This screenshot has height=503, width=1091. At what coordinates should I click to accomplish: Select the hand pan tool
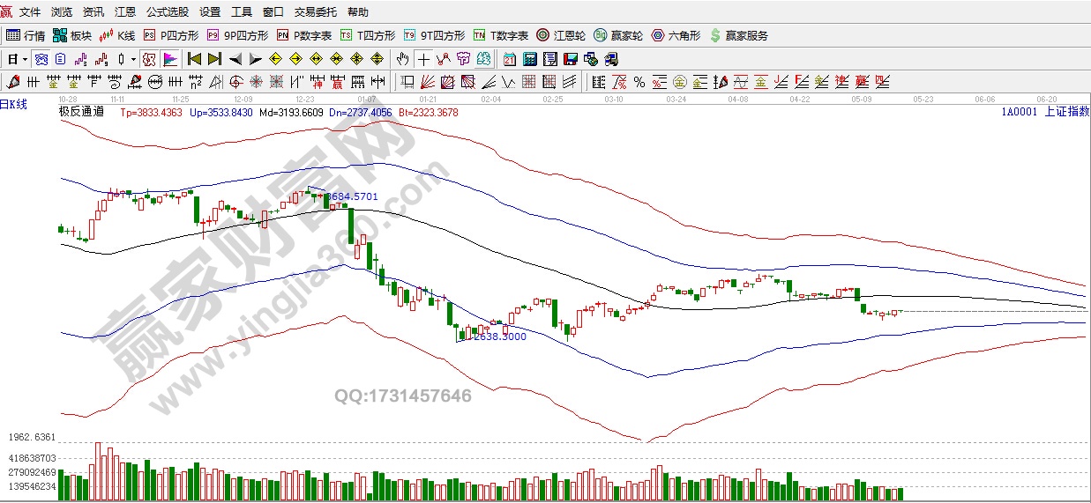point(402,59)
